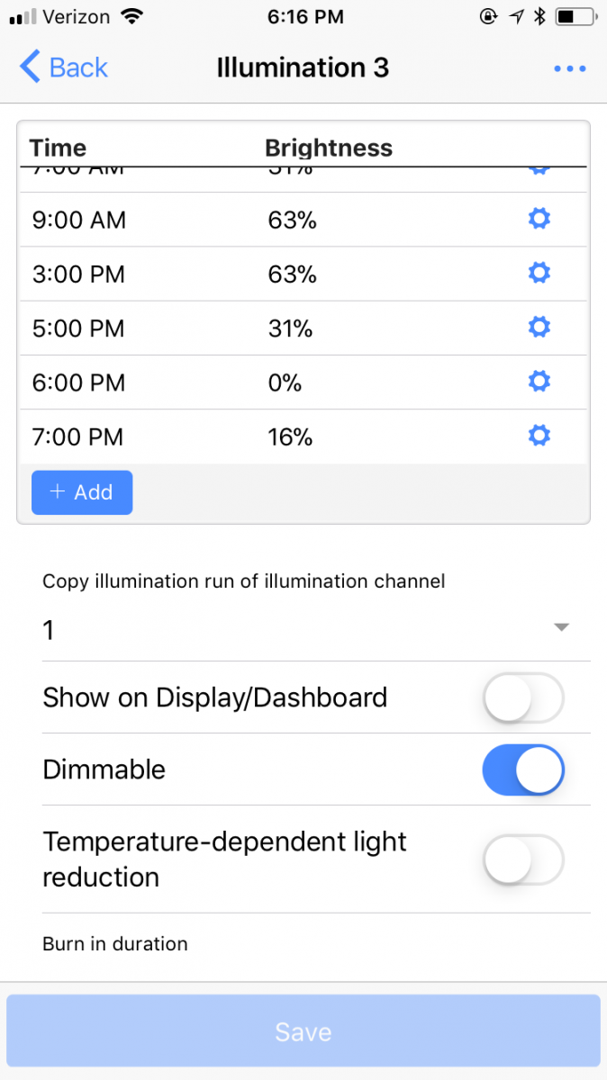Enable Temperature-dependent light reduction switch
Viewport: 607px width, 1080px height.
523,859
